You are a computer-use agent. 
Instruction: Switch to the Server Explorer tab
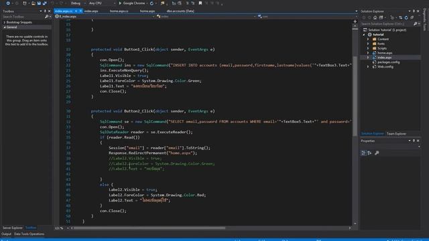tap(13, 228)
